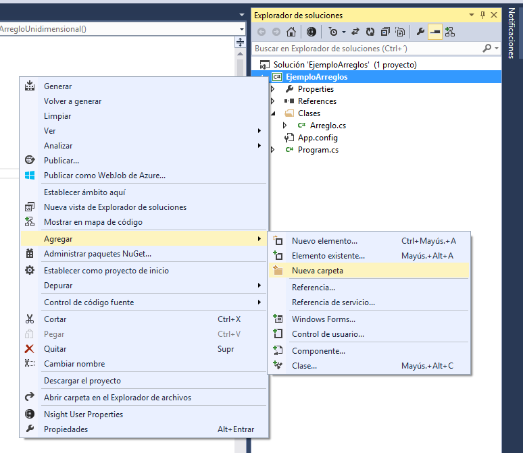The height and width of the screenshot is (453, 523).
Task: Click Show All Files icon in toolbar
Action: pyautogui.click(x=401, y=32)
